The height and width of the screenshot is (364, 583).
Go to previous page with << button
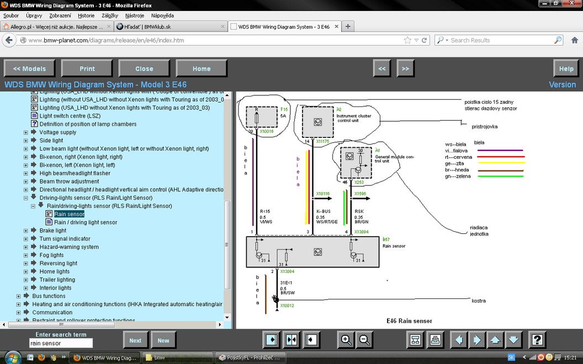382,68
